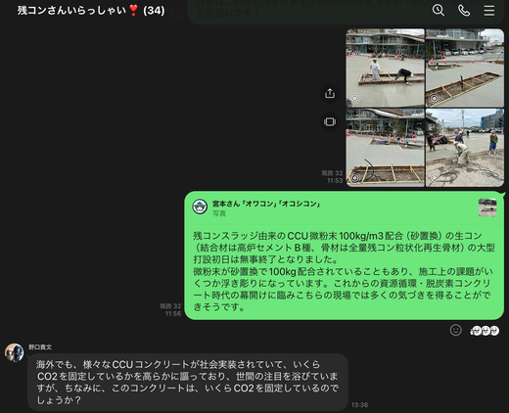Open quoted photo thumbnail in the green bubble
This screenshot has width=509, height=413.
click(x=487, y=207)
